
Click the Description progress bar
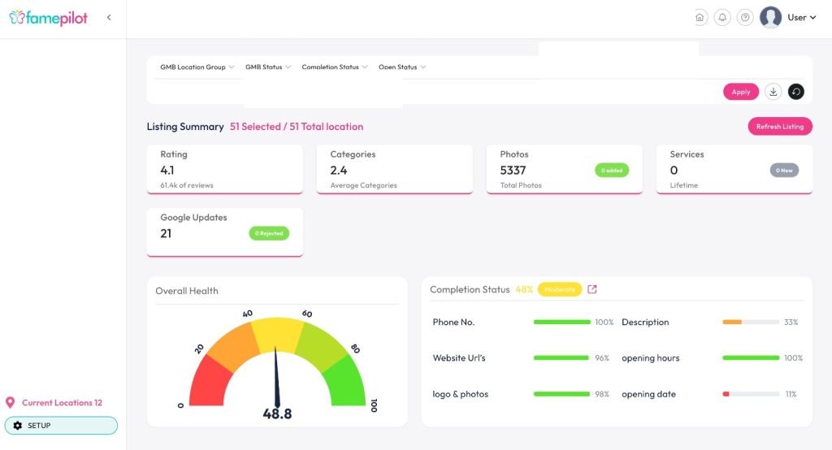tap(751, 322)
